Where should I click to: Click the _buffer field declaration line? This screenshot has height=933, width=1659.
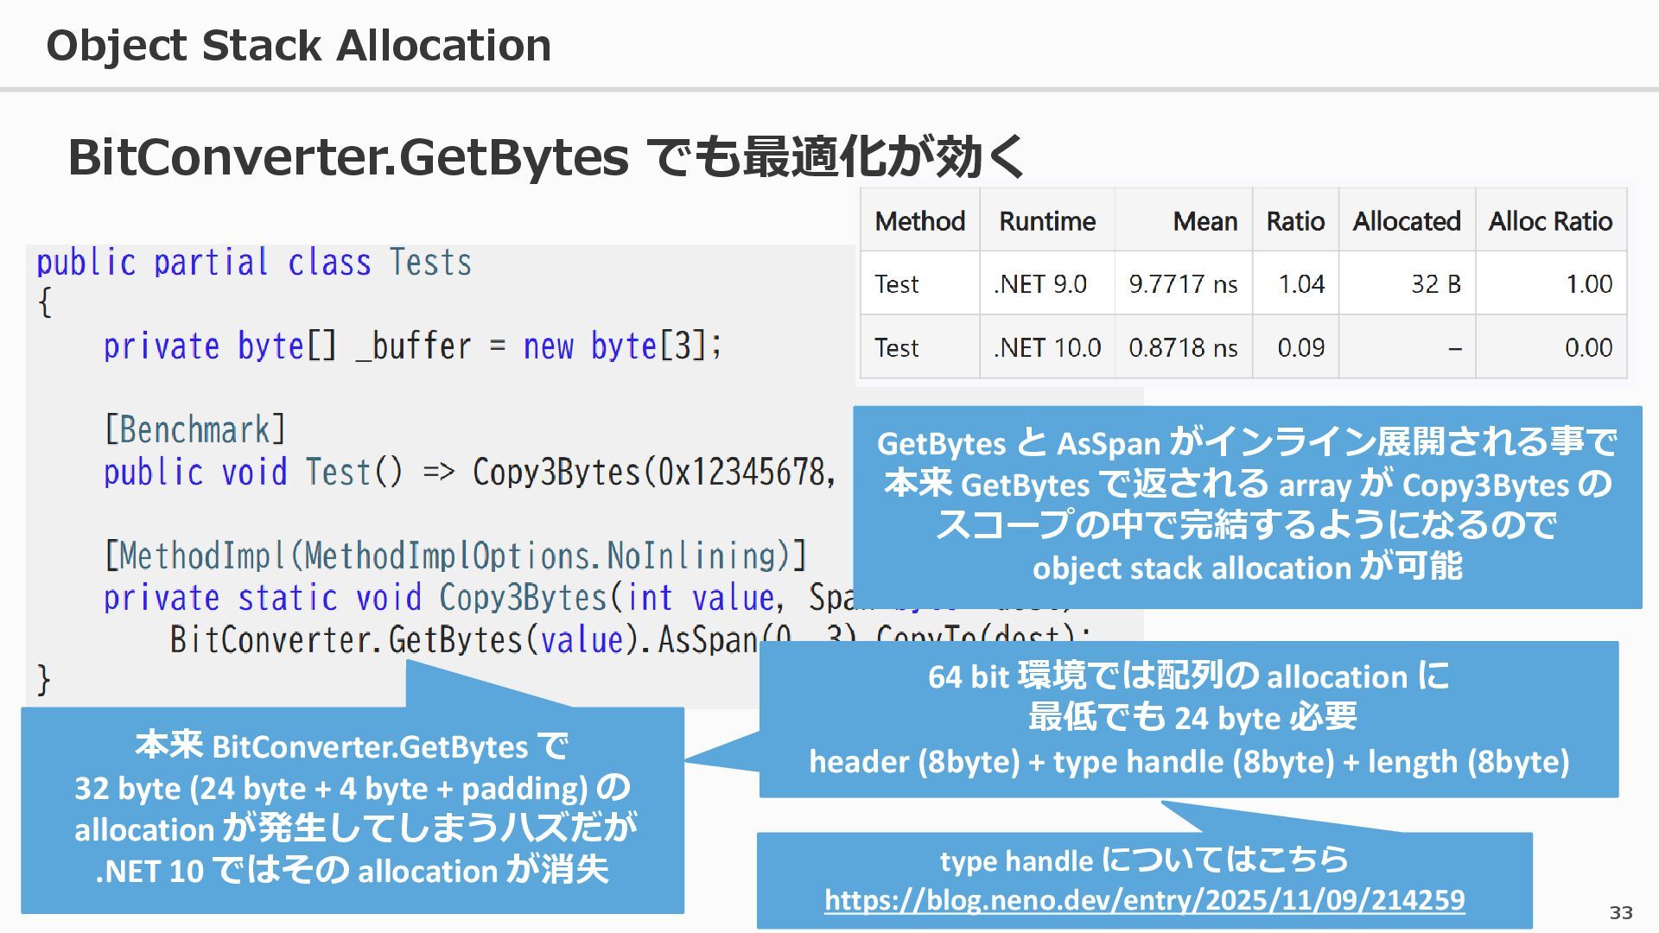[412, 346]
